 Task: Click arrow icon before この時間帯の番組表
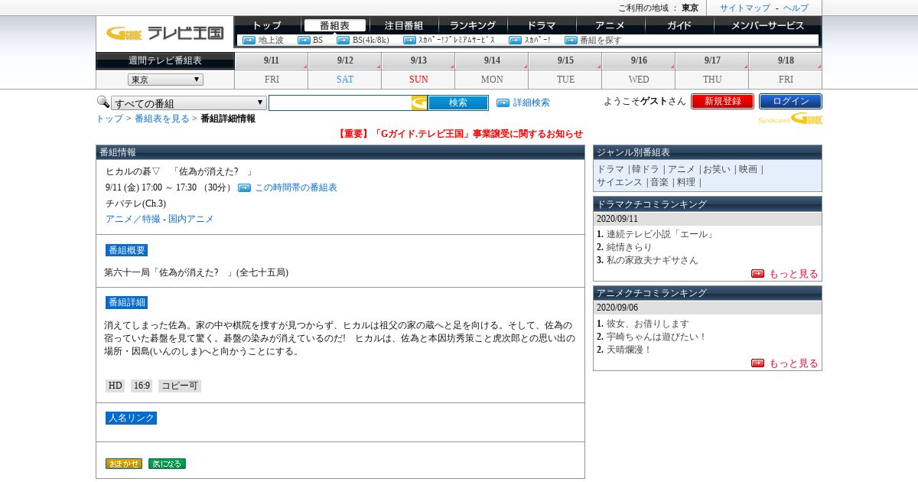244,187
